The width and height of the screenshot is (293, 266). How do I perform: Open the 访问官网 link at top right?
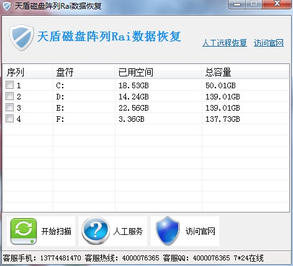(x=269, y=43)
